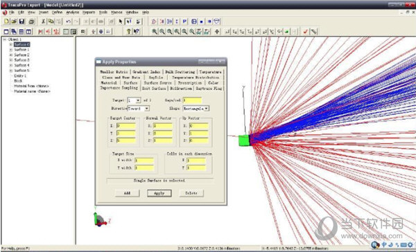Select the Entity 1 tree entry

click(20, 75)
